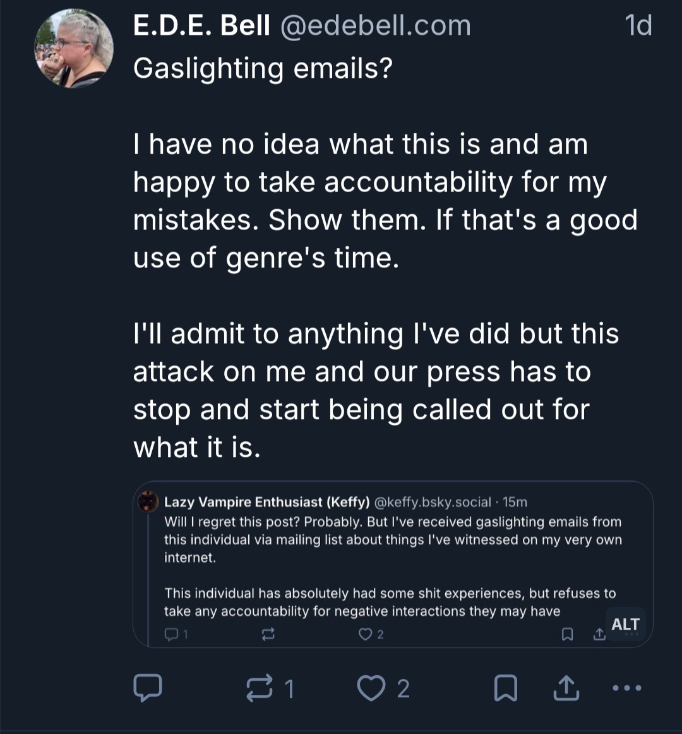Open quoted post text about gaslighting emails
Image resolution: width=682 pixels, height=734 pixels.
click(x=392, y=539)
